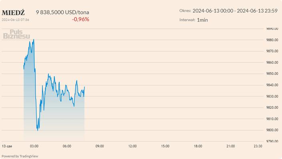Click the 9 838,5000 USD/tona price
The height and width of the screenshot is (159, 282).
pyautogui.click(x=62, y=12)
